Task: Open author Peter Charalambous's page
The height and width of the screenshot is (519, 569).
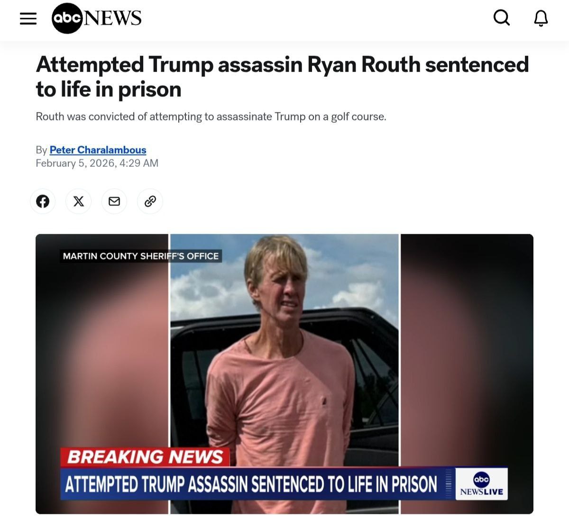Action: coord(98,150)
